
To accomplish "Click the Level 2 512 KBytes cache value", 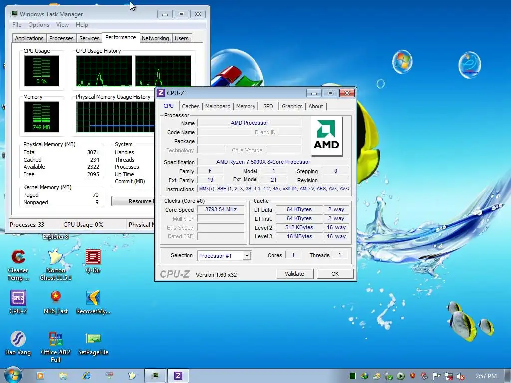I will [x=299, y=227].
